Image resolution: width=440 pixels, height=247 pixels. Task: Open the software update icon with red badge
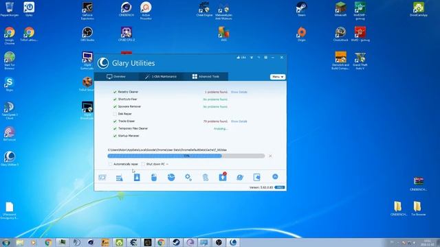[x=223, y=177]
